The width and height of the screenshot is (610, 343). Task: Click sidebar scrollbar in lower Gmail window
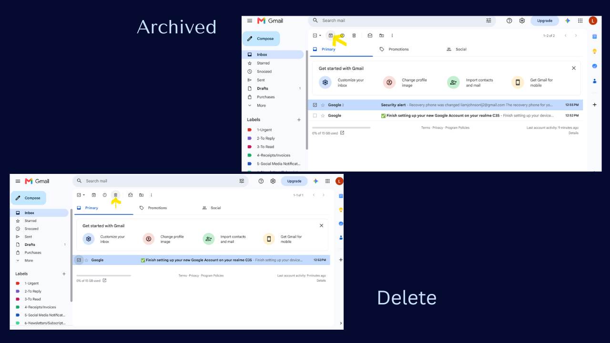click(71, 254)
